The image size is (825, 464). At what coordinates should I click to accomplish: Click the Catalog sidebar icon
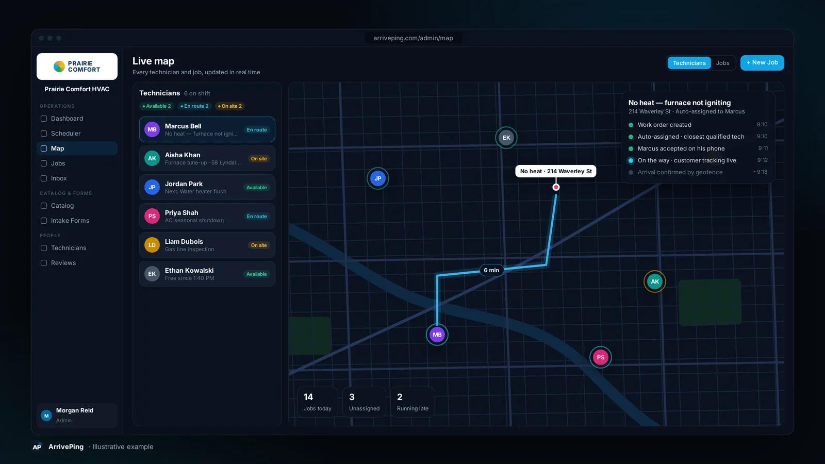[x=44, y=206]
